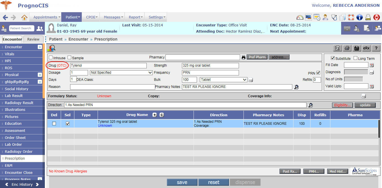This screenshot has height=188, width=382.
Task: Click previous arrow of Enc History
Action: click(x=7, y=185)
